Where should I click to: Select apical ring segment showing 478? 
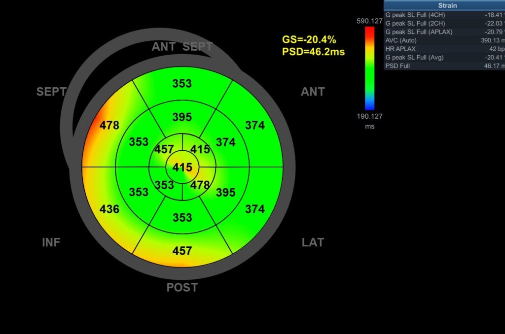pos(200,185)
